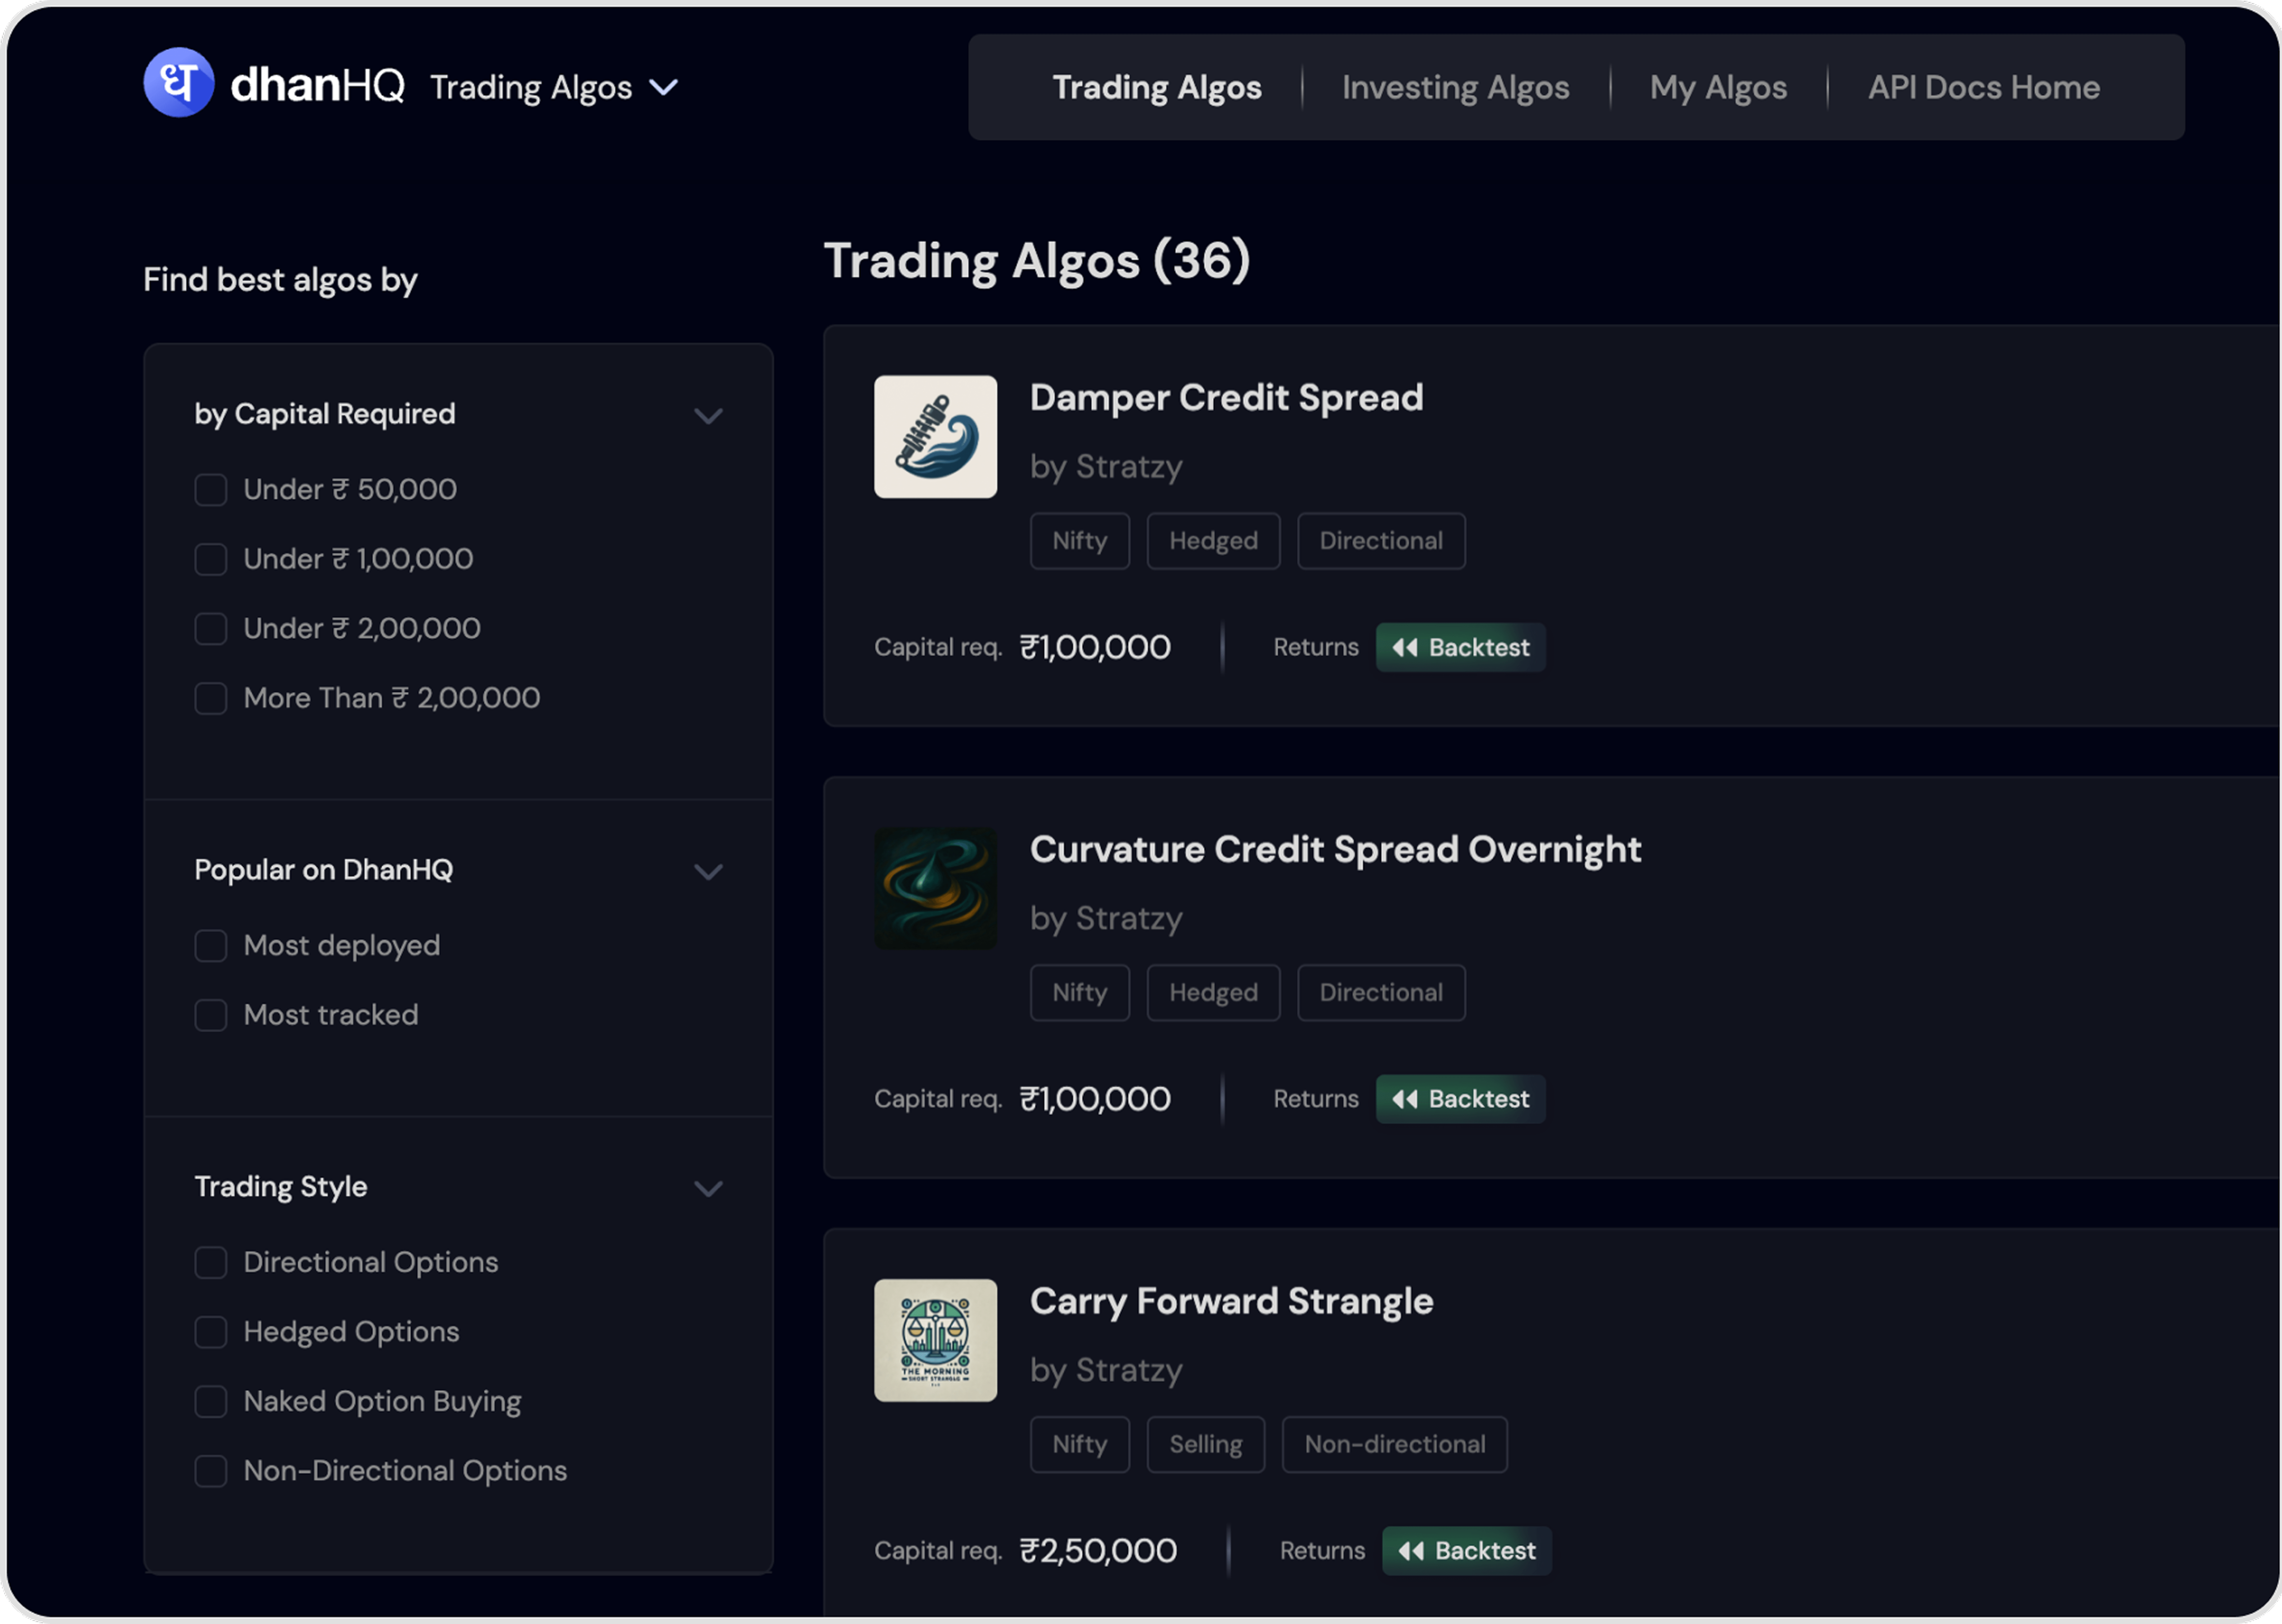2282x1624 pixels.
Task: Enable the Under ₹ 50,000 checkbox
Action: click(x=211, y=490)
